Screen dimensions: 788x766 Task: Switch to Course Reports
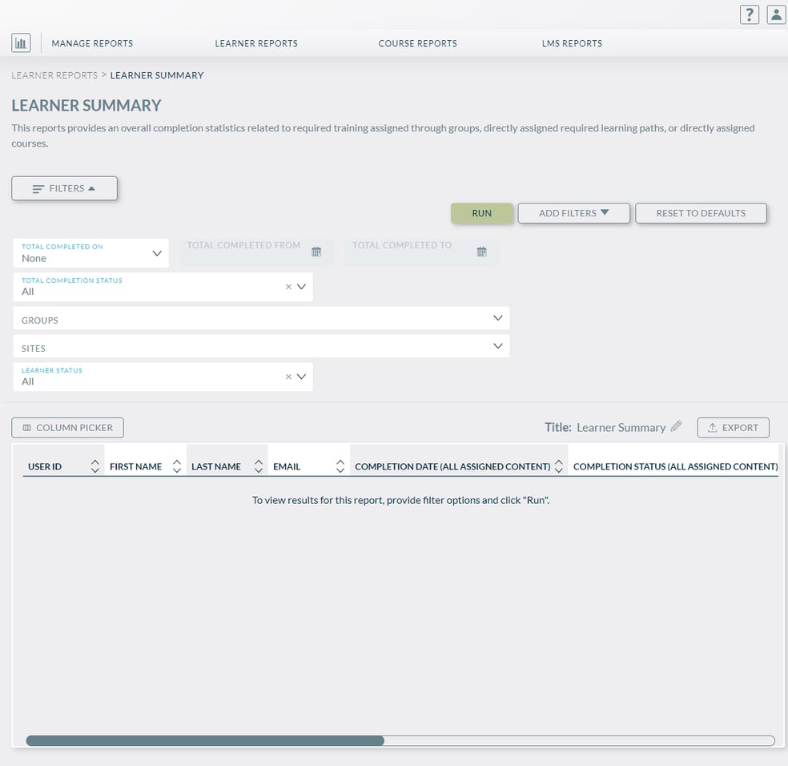417,43
